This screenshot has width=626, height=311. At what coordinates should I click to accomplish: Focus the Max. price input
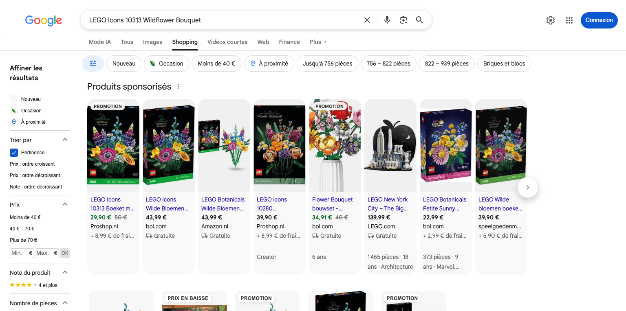pos(47,253)
